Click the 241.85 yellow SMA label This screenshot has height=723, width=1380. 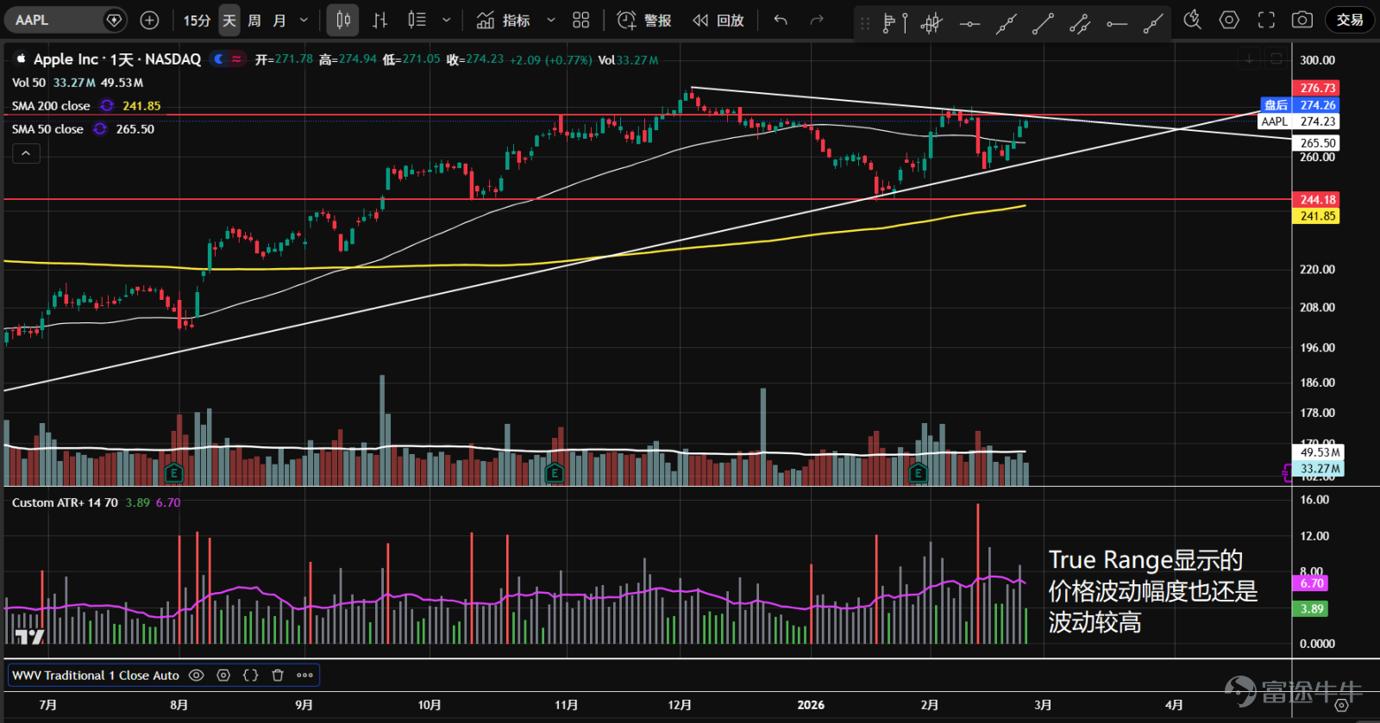pos(1315,216)
